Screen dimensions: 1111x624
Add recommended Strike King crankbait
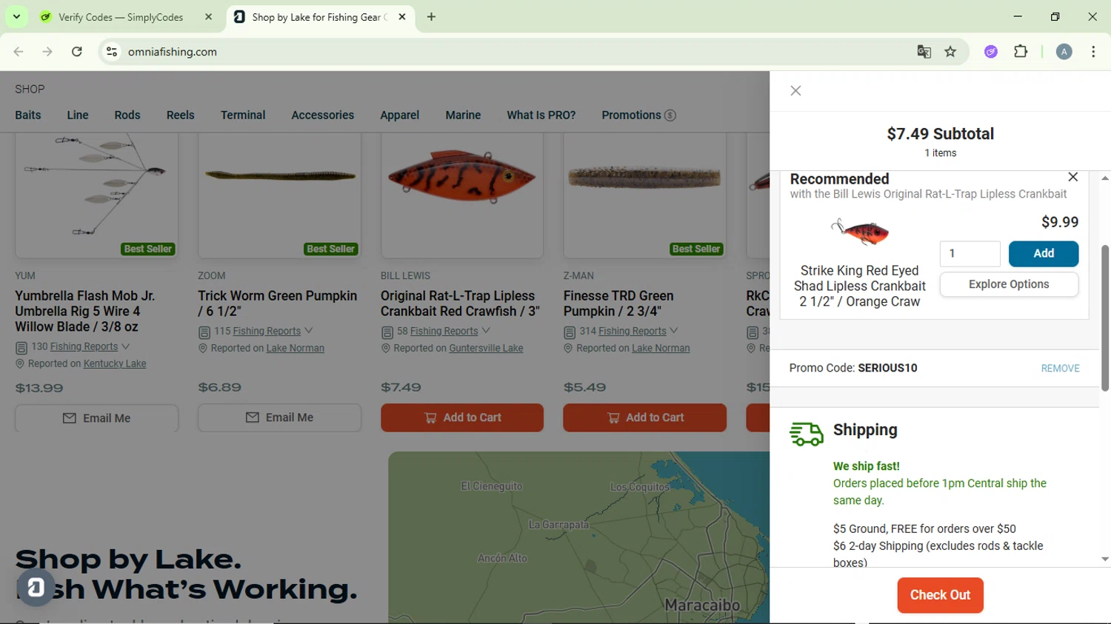coord(1044,253)
